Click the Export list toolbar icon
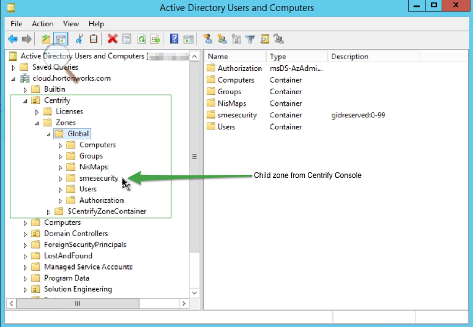This screenshot has width=473, height=327. [156, 39]
